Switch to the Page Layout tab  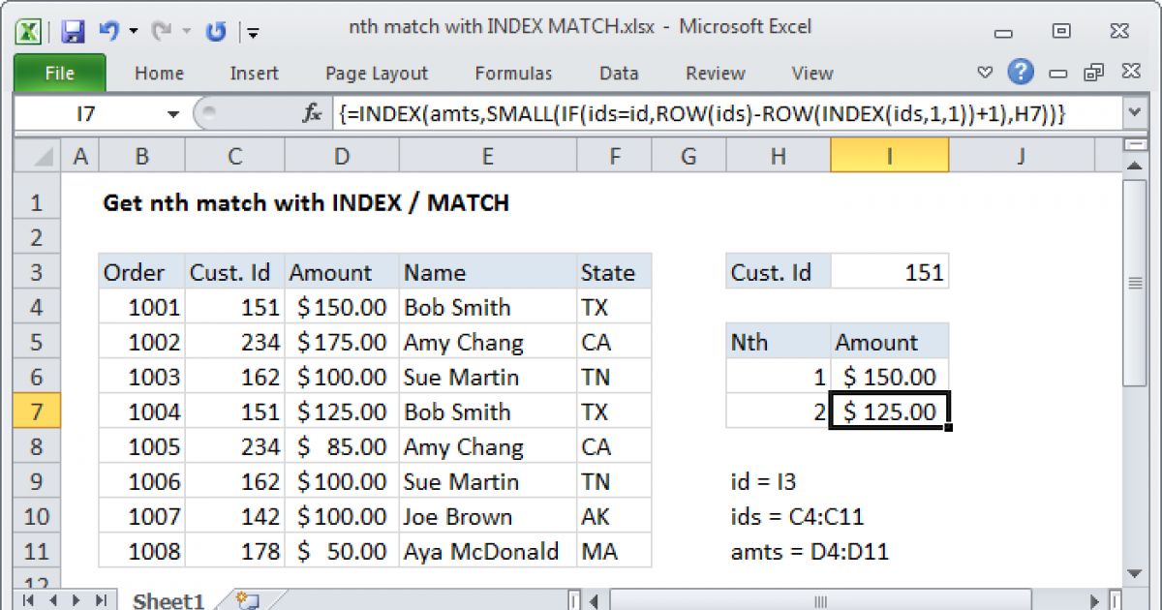point(377,74)
